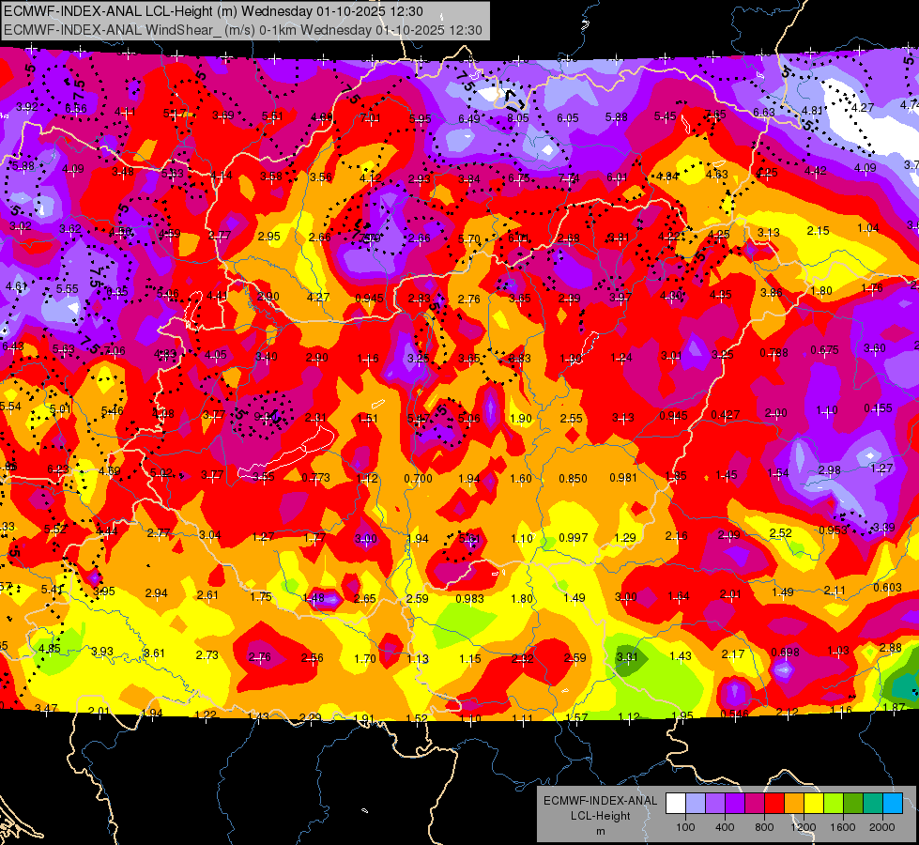Click the LCL-Height title line in header
Viewport: 919px width, 845px height.
tap(213, 11)
